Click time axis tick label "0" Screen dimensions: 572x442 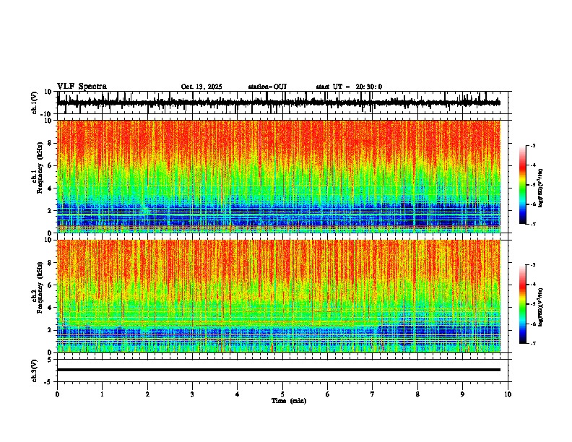point(57,394)
